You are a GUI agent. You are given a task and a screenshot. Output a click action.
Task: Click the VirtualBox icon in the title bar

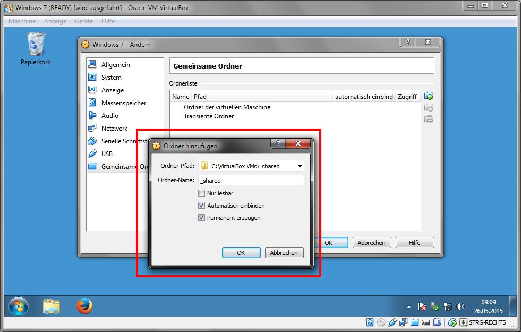point(8,7)
